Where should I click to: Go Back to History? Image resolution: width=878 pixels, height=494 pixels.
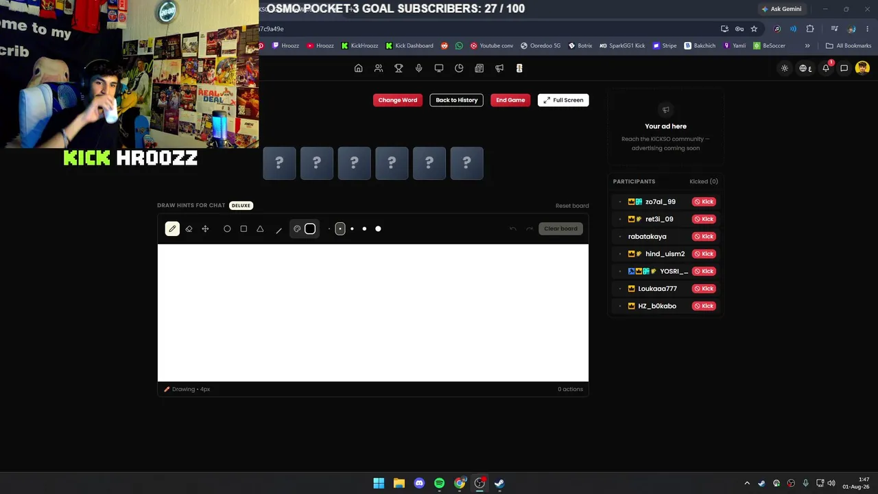tap(456, 100)
